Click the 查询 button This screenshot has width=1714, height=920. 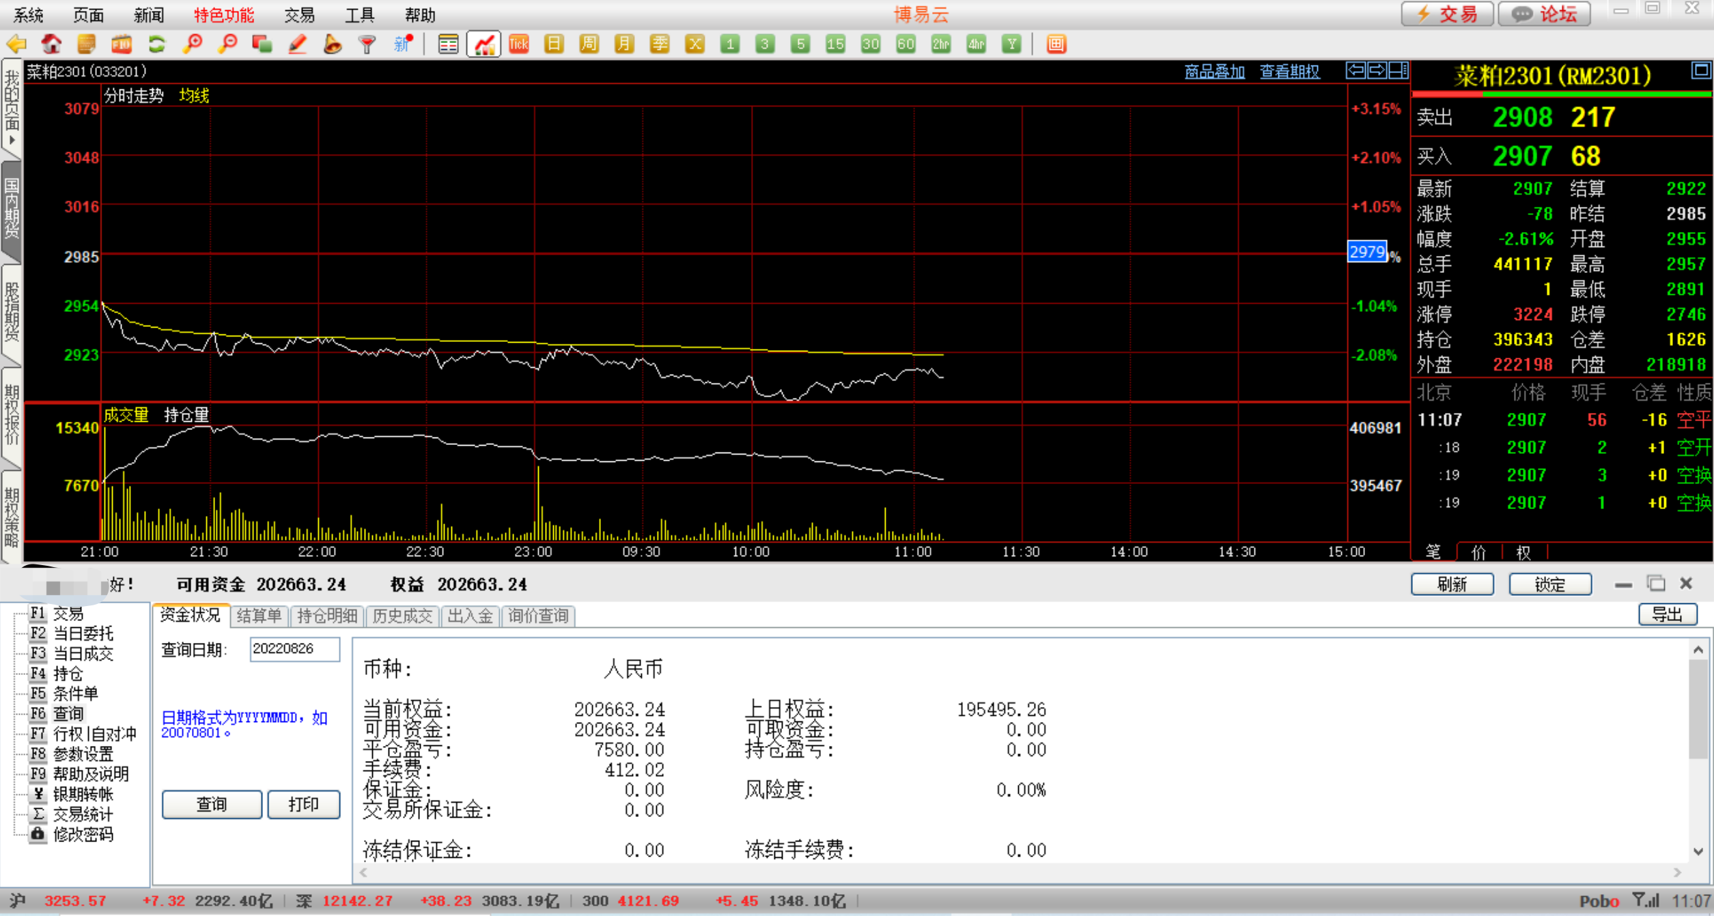212,804
